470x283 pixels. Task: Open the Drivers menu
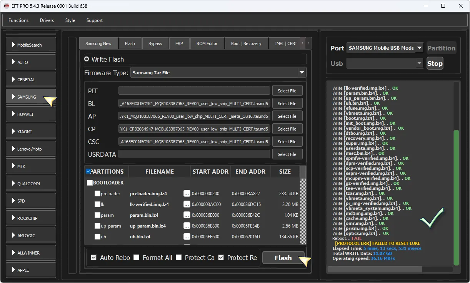pyautogui.click(x=47, y=20)
